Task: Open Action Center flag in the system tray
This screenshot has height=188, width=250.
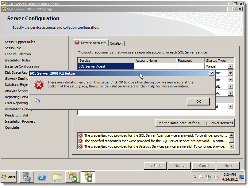Action: coord(201,177)
